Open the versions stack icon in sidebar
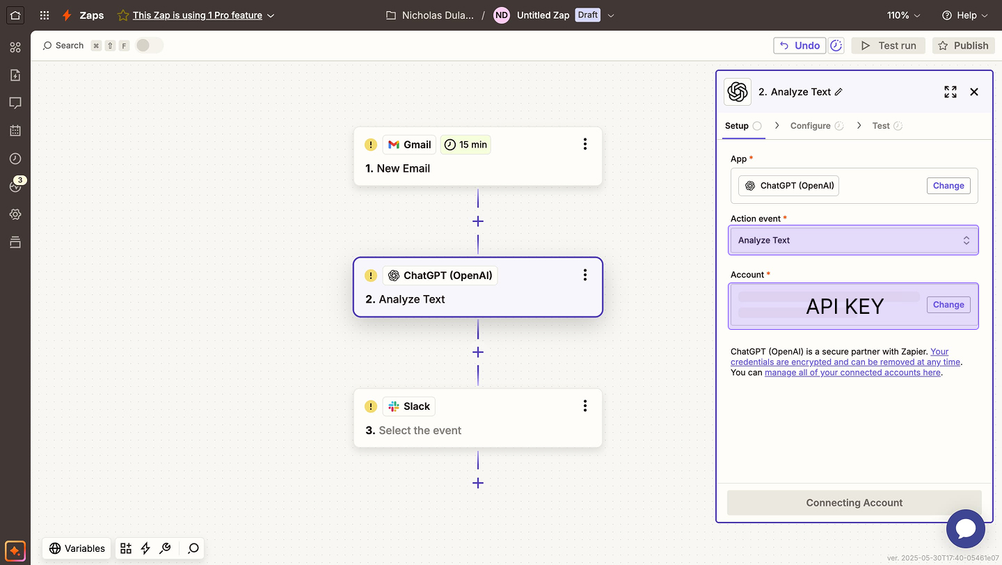The image size is (1002, 565). coord(15,242)
